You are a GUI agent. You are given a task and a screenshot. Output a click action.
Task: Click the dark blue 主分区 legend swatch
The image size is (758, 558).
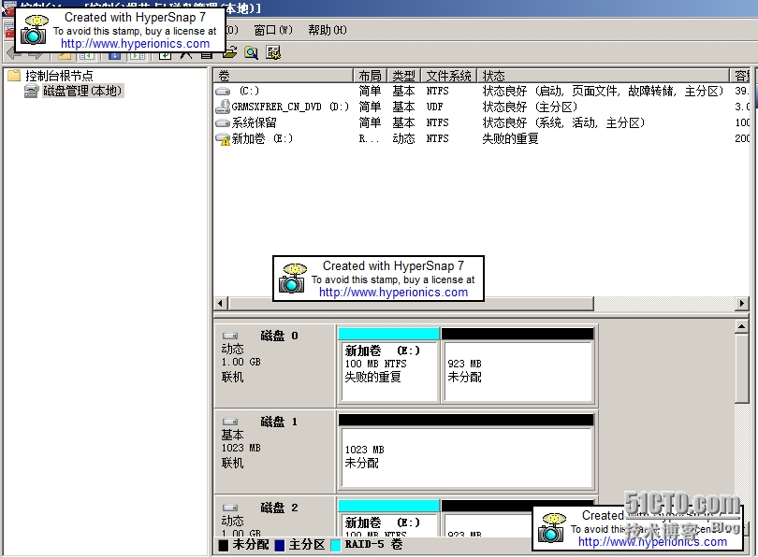coord(280,545)
